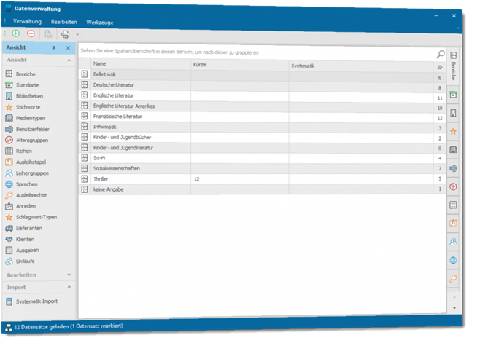Sort by the Systematik column header
Screen dimensions: 488x343
click(361, 66)
